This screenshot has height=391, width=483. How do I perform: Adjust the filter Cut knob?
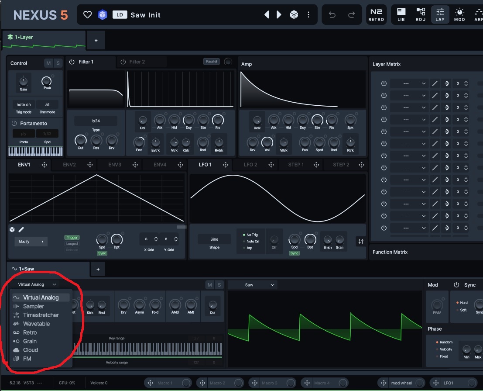80,141
